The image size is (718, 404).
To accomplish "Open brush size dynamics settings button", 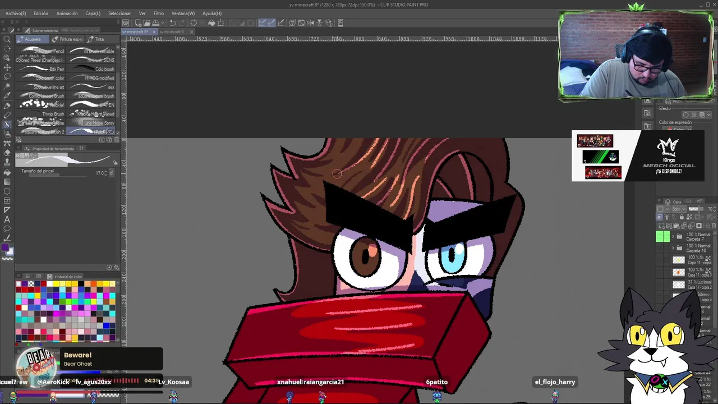I will [x=112, y=173].
